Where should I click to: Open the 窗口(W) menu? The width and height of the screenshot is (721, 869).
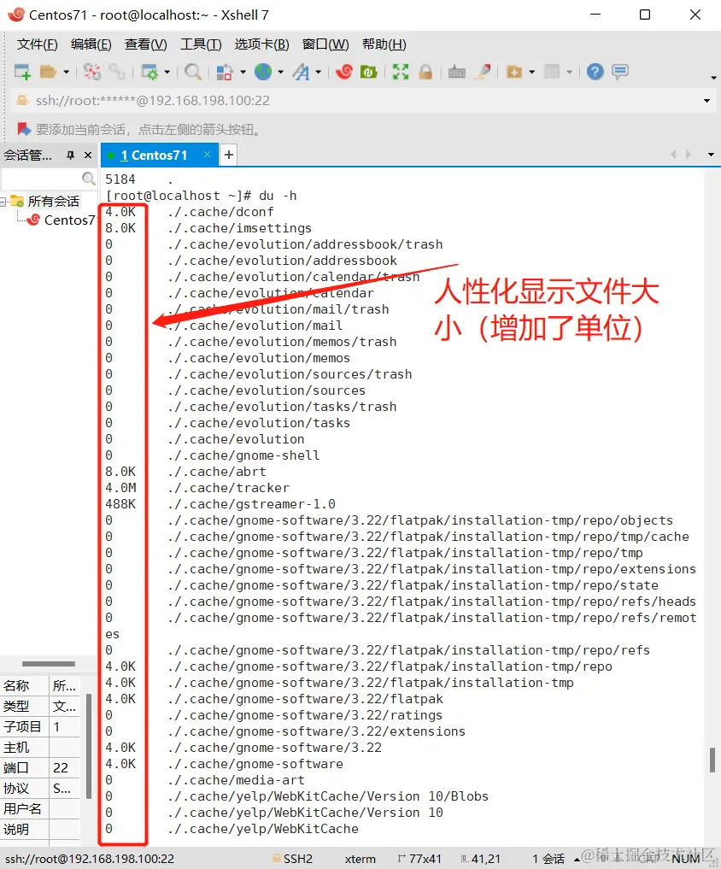[x=325, y=44]
